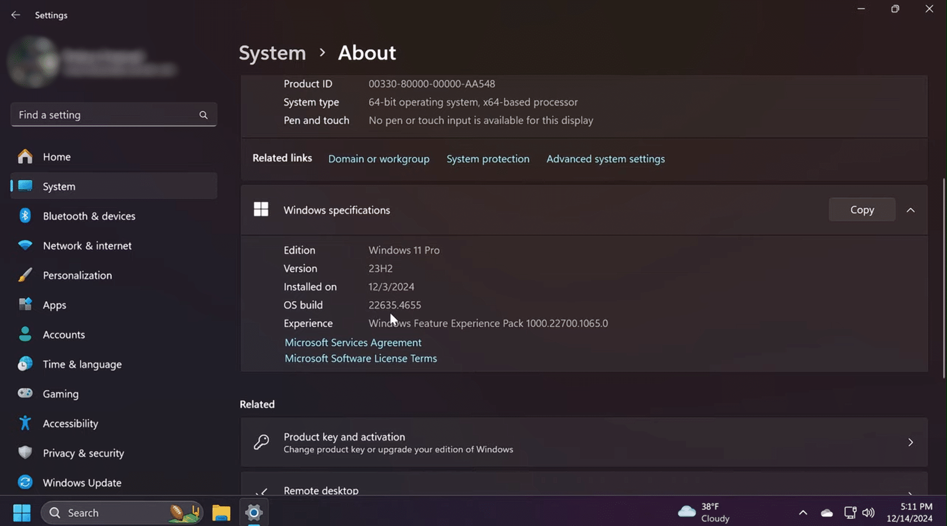
Task: Click the Find a setting search box
Action: coord(114,115)
